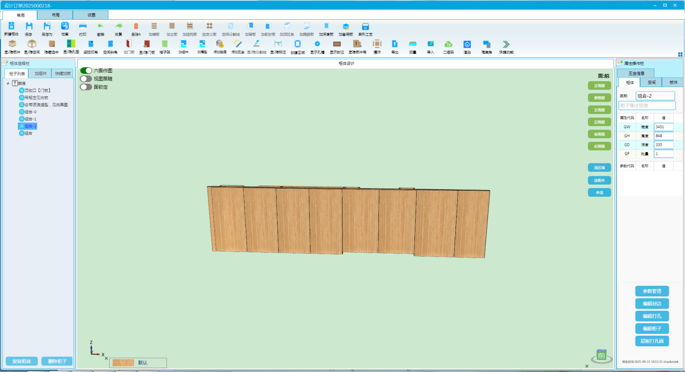Turn off the 六面作图 toggle
This screenshot has height=372, width=685.
[x=86, y=71]
